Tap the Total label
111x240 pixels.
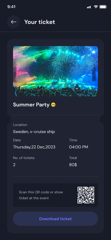[73, 158]
